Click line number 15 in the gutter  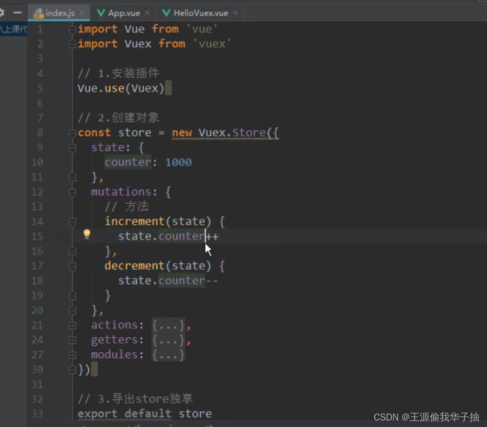pos(37,237)
